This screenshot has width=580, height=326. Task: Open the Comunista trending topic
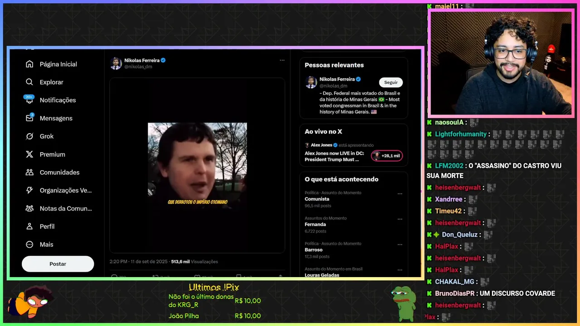click(x=317, y=199)
